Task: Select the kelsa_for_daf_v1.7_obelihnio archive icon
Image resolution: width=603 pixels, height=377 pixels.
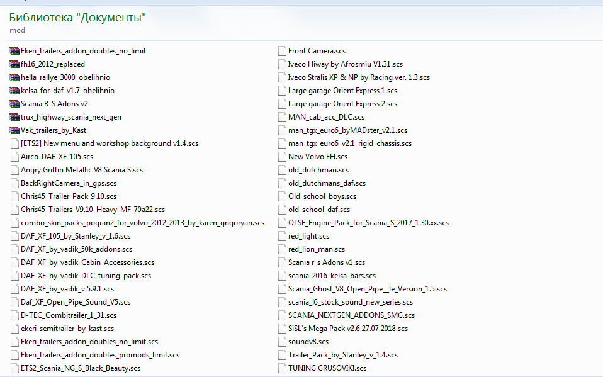Action: tap(14, 91)
